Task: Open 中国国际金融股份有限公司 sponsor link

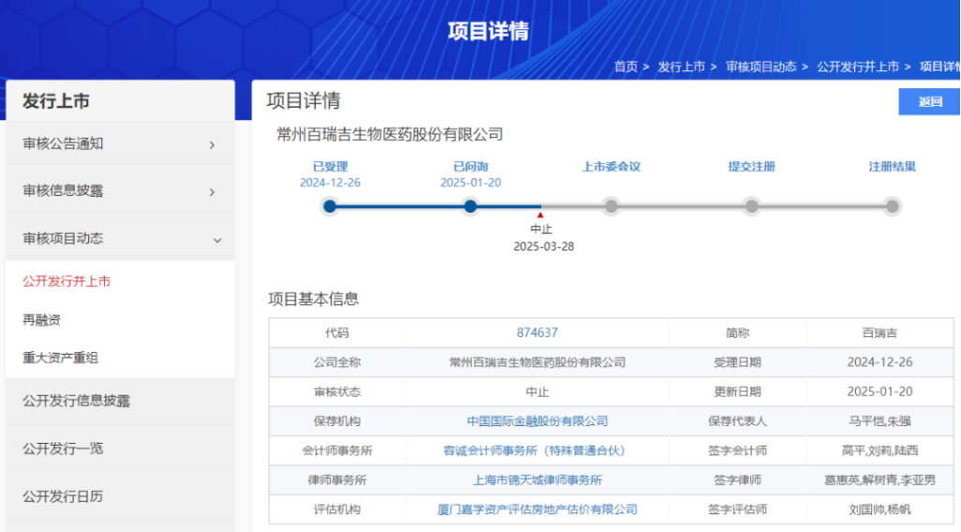Action: tap(537, 421)
